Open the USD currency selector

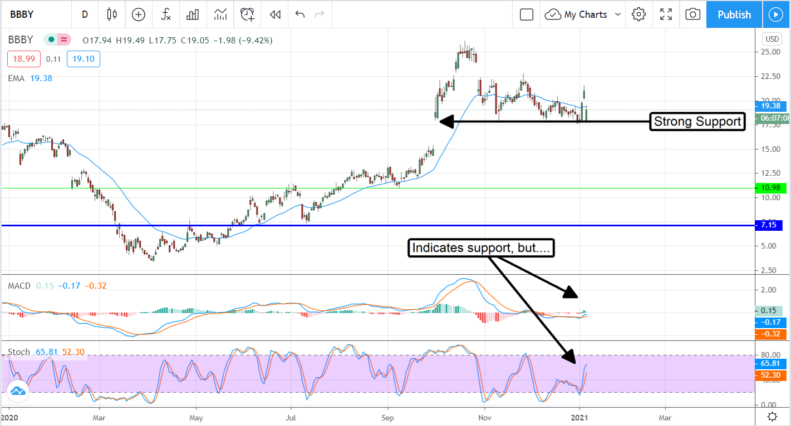click(772, 39)
